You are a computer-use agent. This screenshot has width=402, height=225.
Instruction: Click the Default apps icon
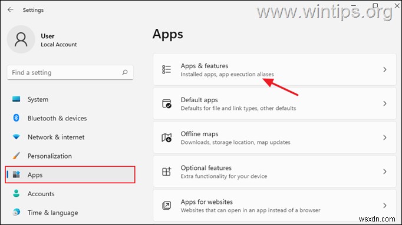(x=167, y=104)
